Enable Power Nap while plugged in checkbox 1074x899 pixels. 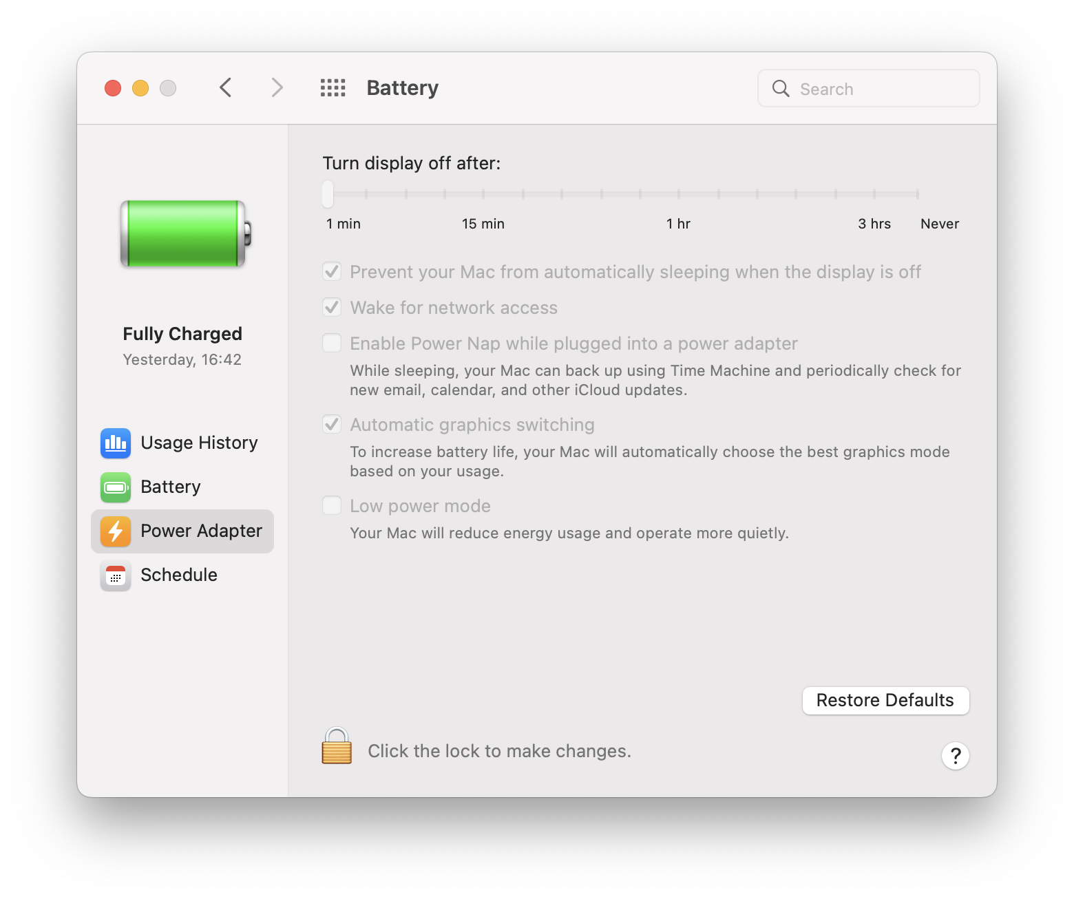tap(332, 343)
